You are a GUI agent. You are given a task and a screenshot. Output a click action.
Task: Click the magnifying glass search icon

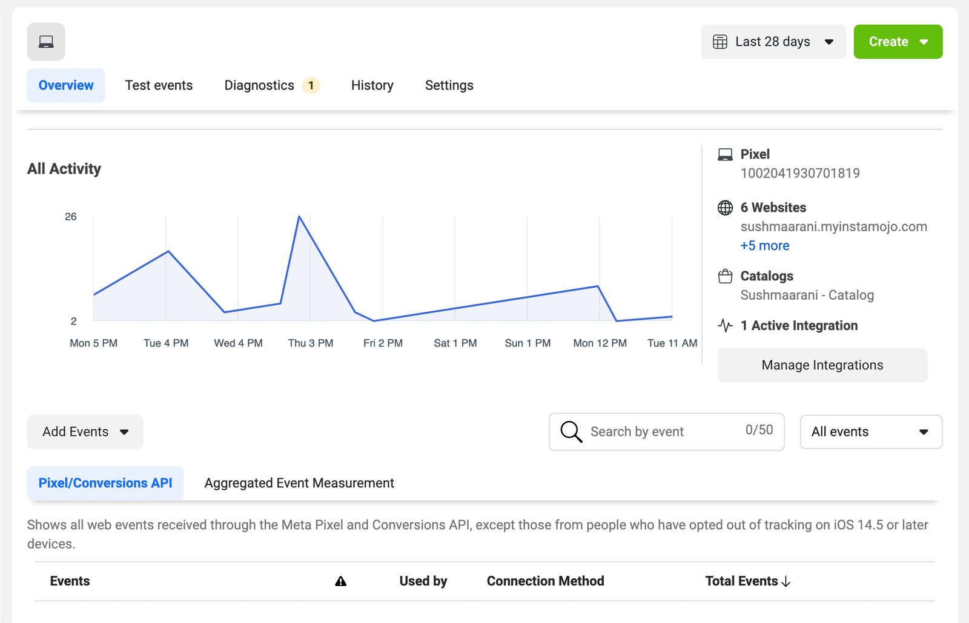[570, 432]
